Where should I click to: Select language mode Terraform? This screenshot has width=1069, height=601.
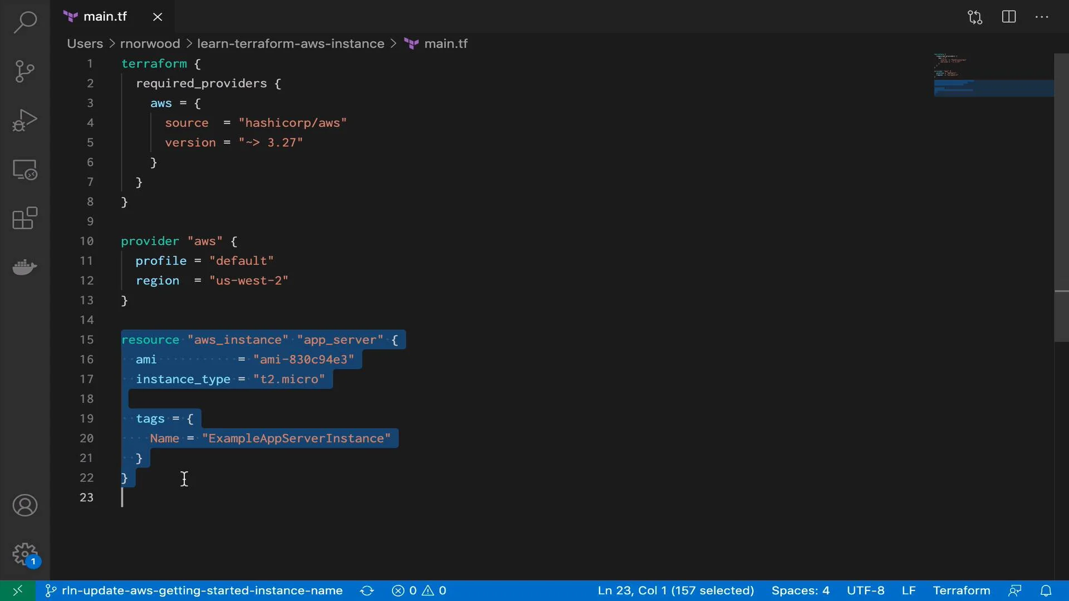(962, 590)
